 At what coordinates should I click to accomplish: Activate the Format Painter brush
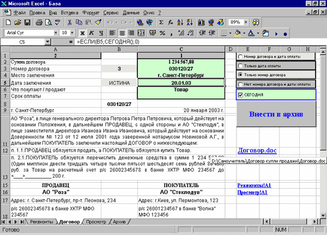(98, 22)
